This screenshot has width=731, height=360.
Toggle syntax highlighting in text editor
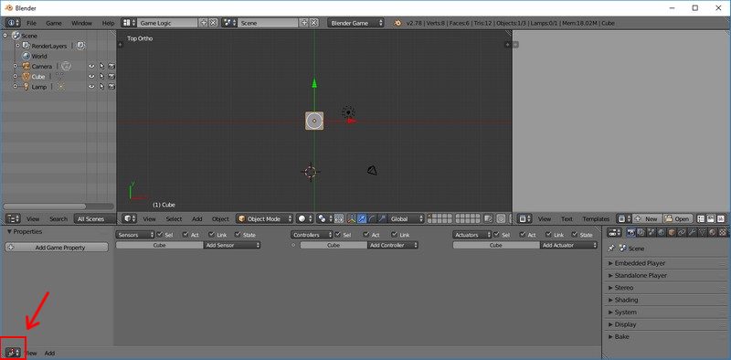(721, 218)
